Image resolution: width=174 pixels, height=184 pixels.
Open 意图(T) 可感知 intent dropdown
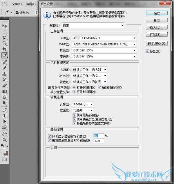tap(83, 110)
